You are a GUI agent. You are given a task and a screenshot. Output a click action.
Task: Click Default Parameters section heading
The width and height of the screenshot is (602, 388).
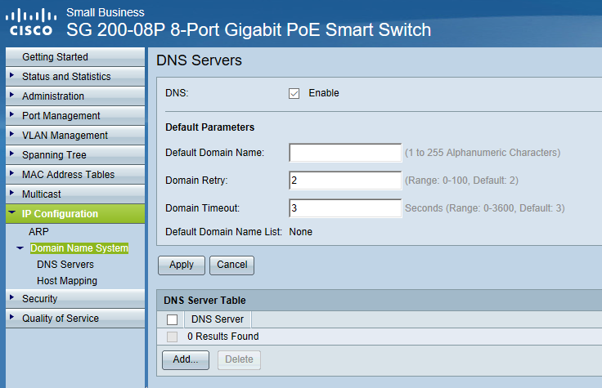(209, 127)
